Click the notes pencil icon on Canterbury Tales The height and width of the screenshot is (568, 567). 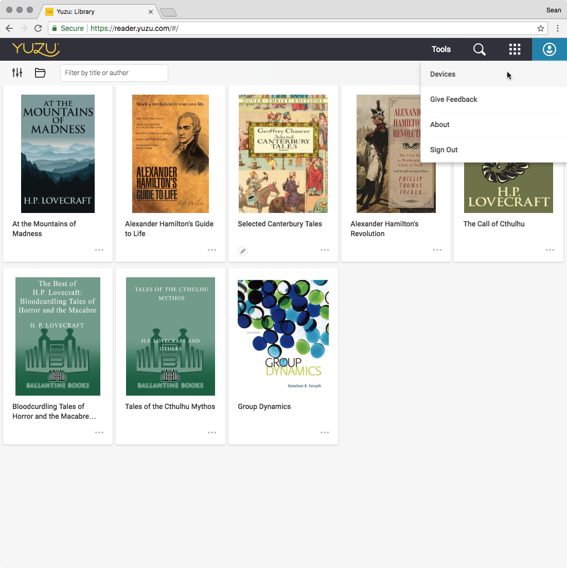[243, 251]
